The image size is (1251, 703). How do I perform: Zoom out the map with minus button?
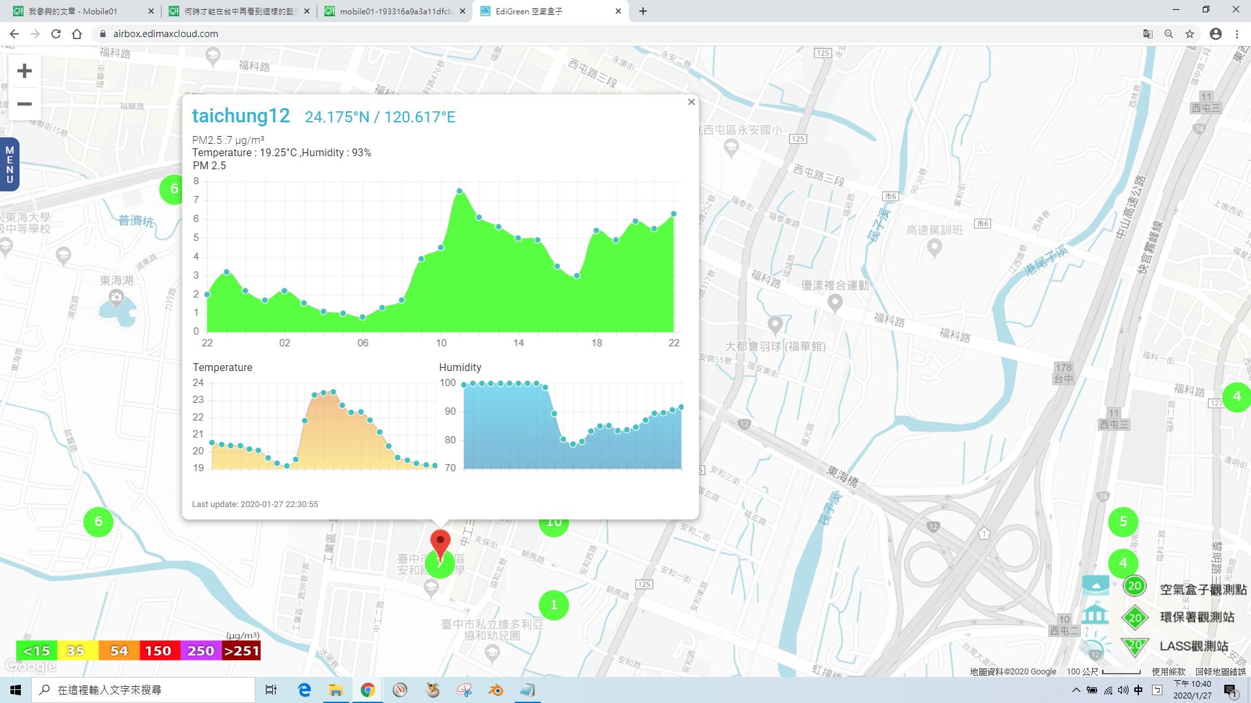(x=24, y=104)
